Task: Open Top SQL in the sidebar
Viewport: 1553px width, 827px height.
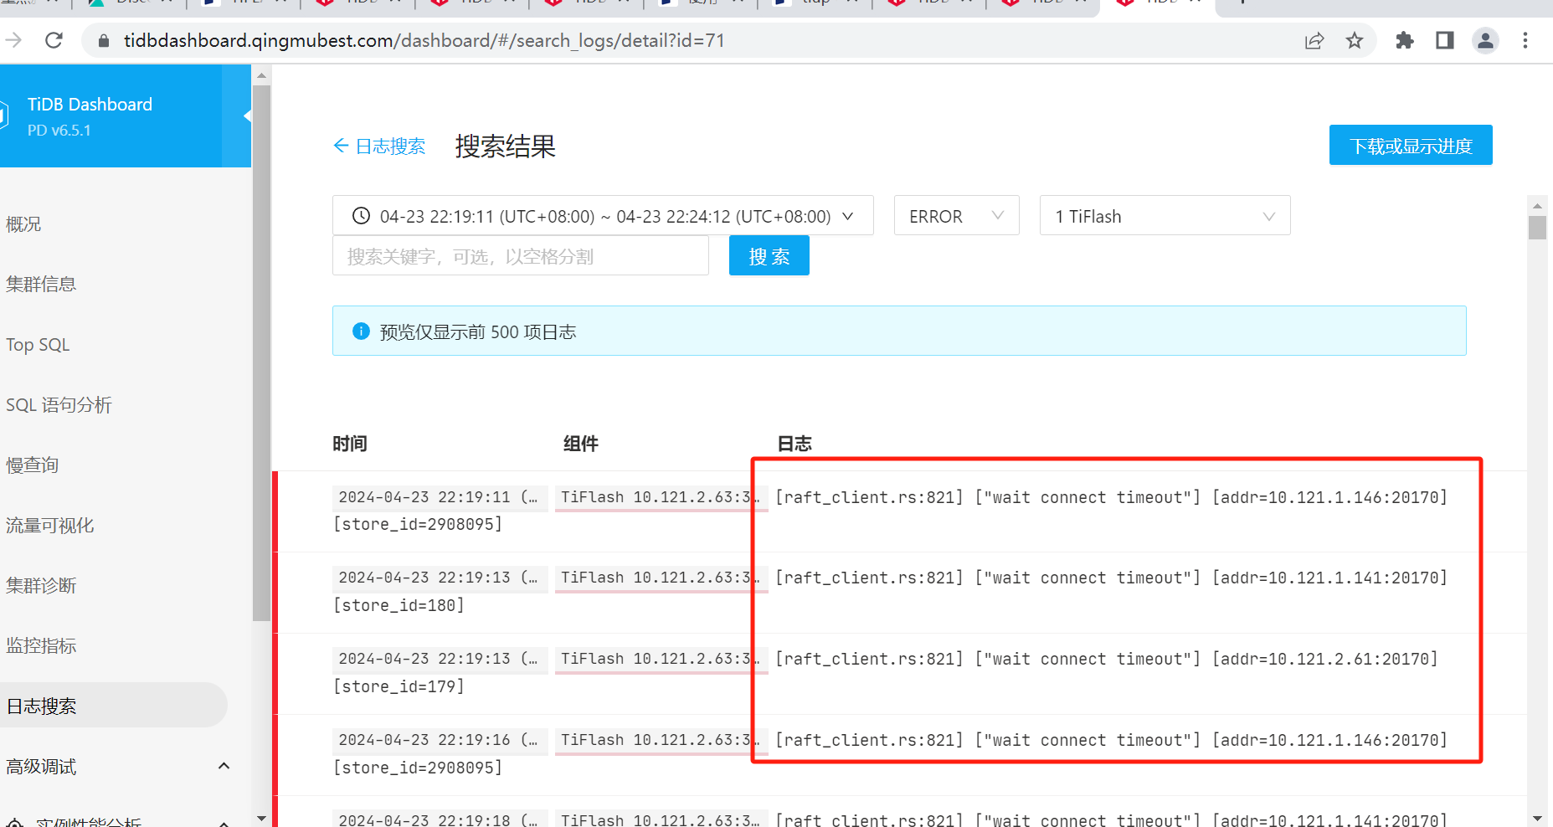Action: click(x=38, y=345)
